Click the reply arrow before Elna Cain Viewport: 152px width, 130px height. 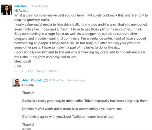pyautogui.click(x=50, y=80)
